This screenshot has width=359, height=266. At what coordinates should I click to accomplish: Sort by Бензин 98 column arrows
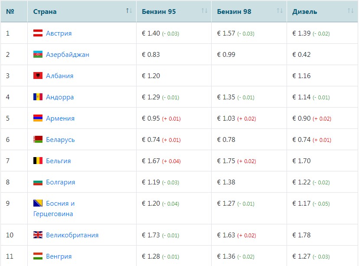tap(279, 11)
